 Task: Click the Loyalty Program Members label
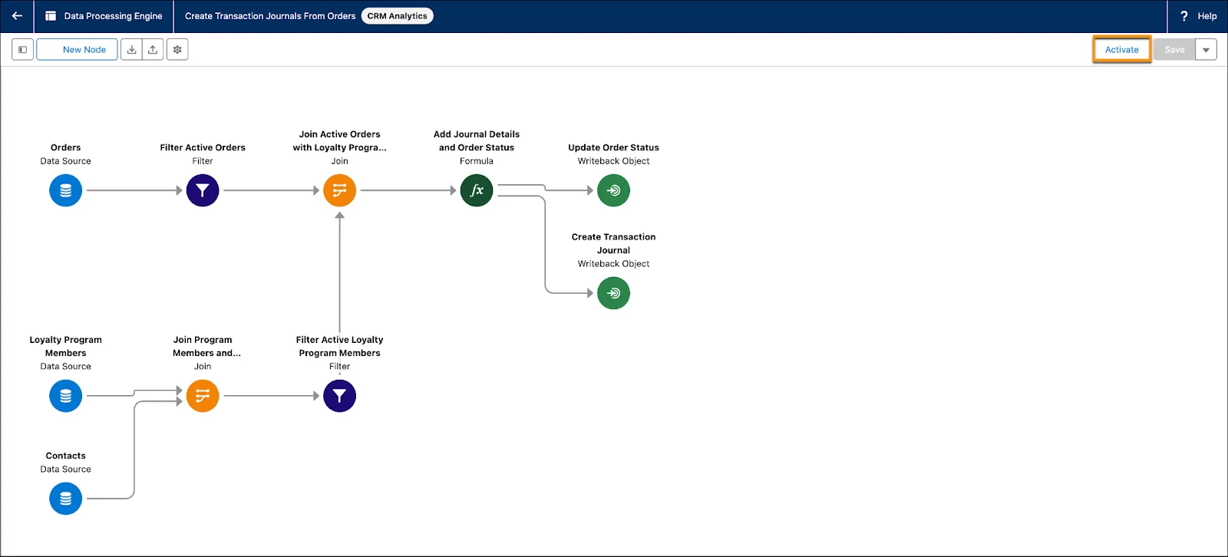[x=66, y=347]
